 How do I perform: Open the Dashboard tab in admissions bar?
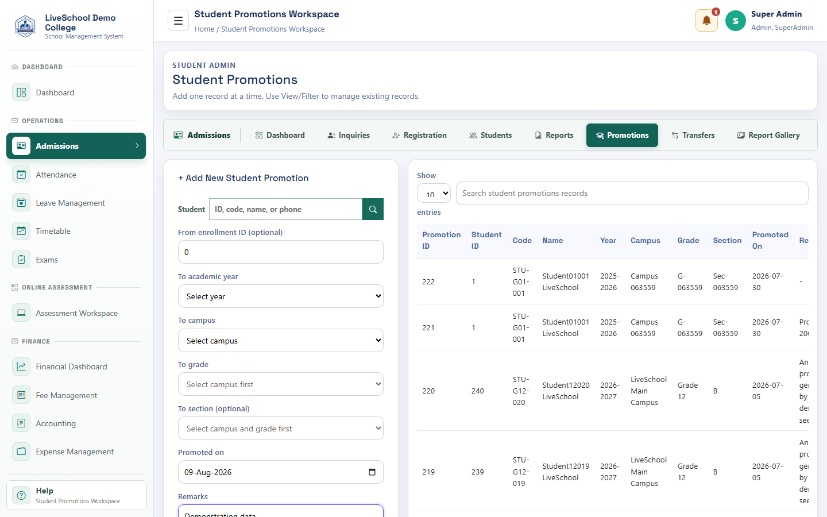pos(280,136)
